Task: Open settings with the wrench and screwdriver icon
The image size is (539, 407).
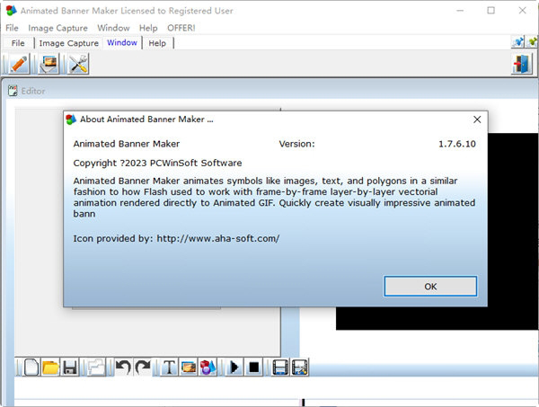Action: pos(78,64)
